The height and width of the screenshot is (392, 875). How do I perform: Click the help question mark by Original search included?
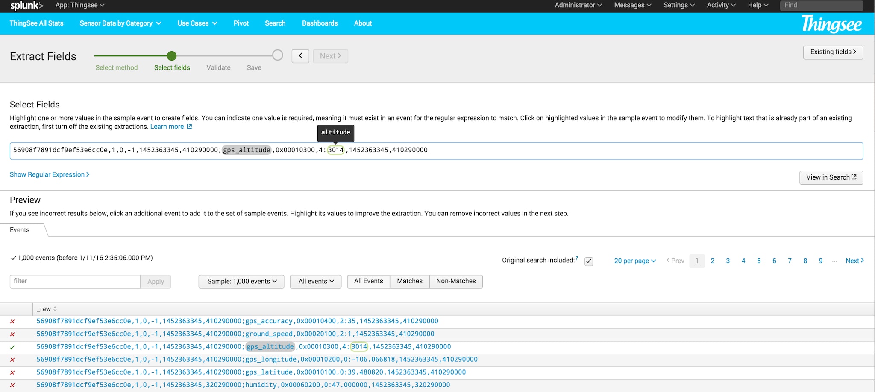(577, 258)
